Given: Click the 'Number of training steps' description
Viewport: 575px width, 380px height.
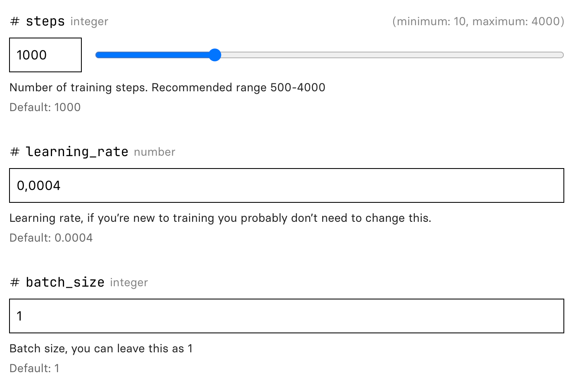Looking at the screenshot, I should coord(167,88).
